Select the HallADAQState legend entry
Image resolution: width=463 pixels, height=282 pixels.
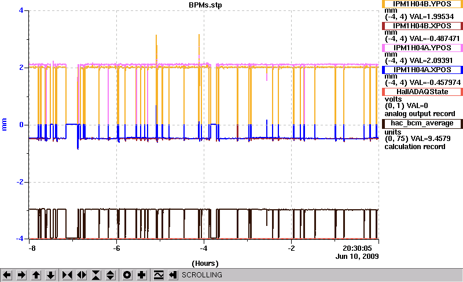coord(422,92)
